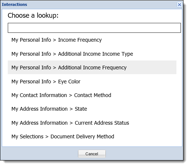Viewport: 189px width, 166px height.
Task: Cancel the lookup selection
Action: click(x=92, y=154)
